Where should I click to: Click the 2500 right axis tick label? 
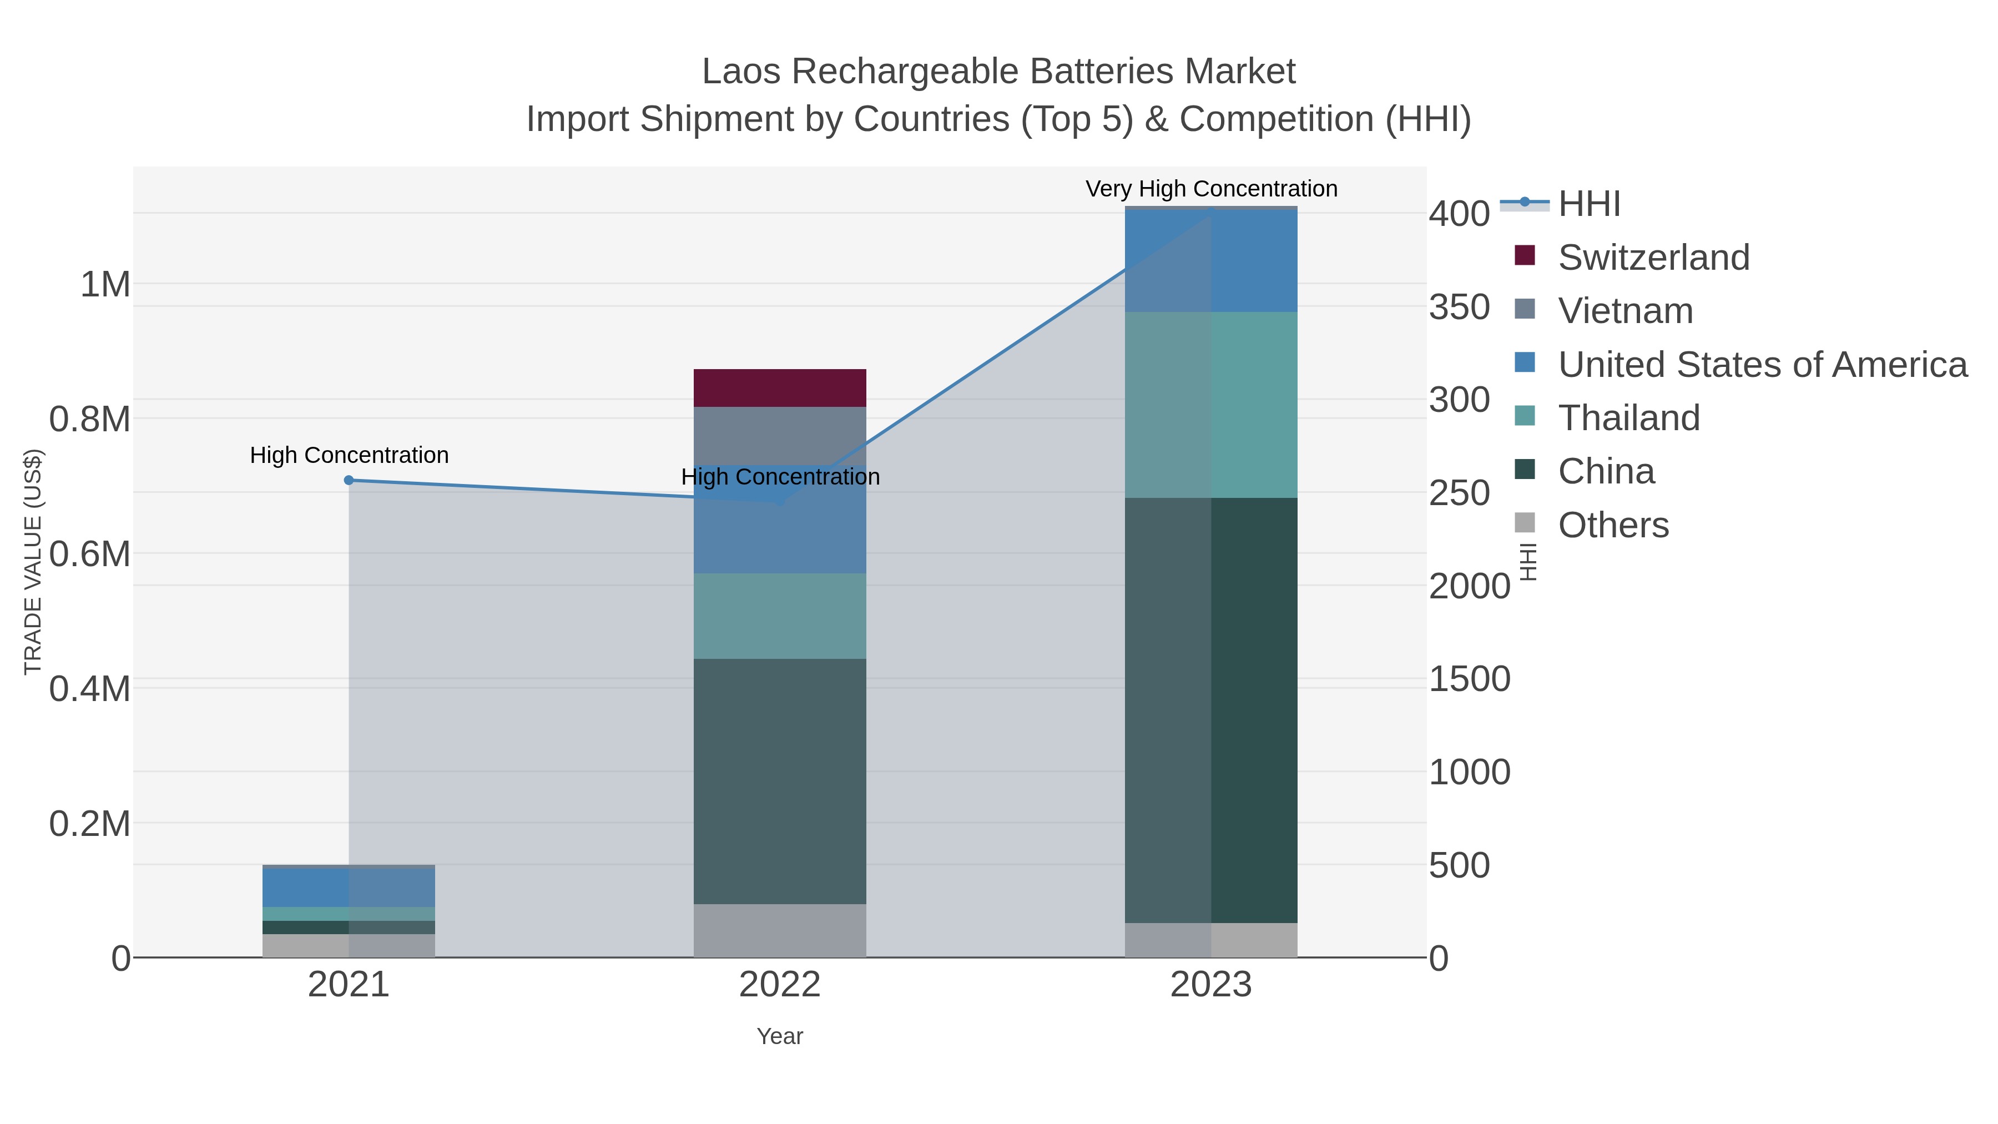1460,493
